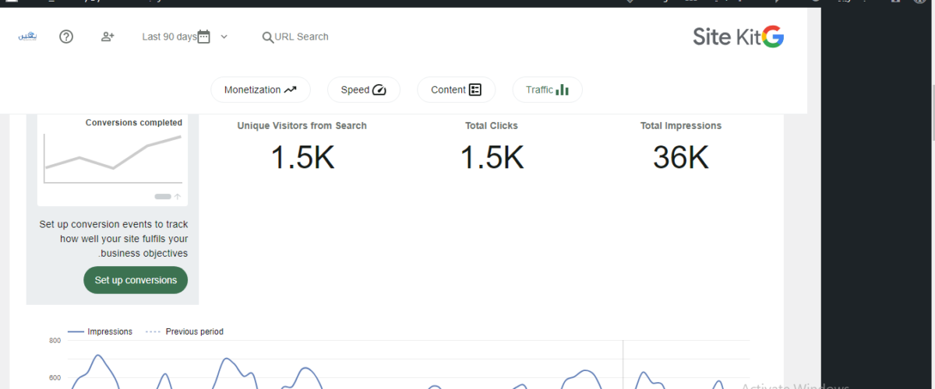Click the Site Kit by Google logo
Image resolution: width=935 pixels, height=389 pixels.
pos(738,37)
